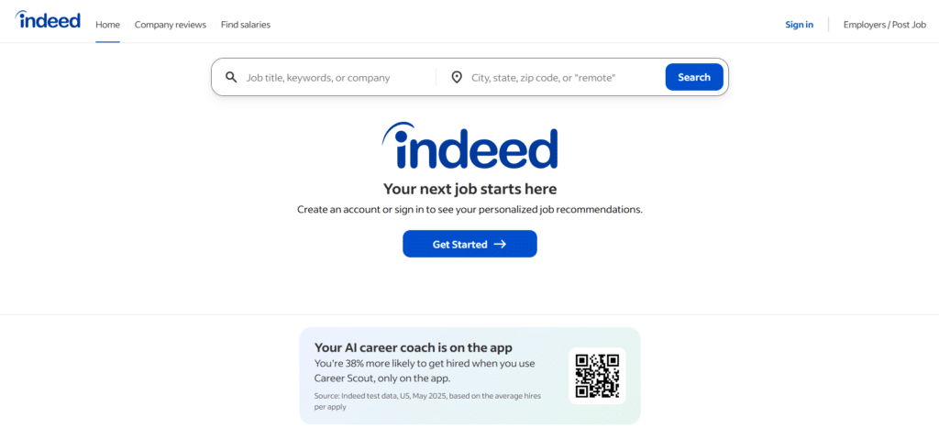Click the arrow on Get Started
Image resolution: width=939 pixels, height=439 pixels.
(500, 245)
